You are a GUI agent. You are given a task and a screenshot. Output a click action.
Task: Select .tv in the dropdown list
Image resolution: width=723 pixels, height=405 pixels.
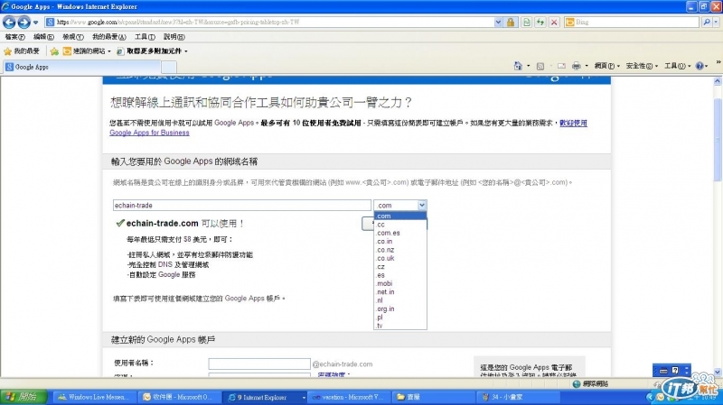[400, 326]
